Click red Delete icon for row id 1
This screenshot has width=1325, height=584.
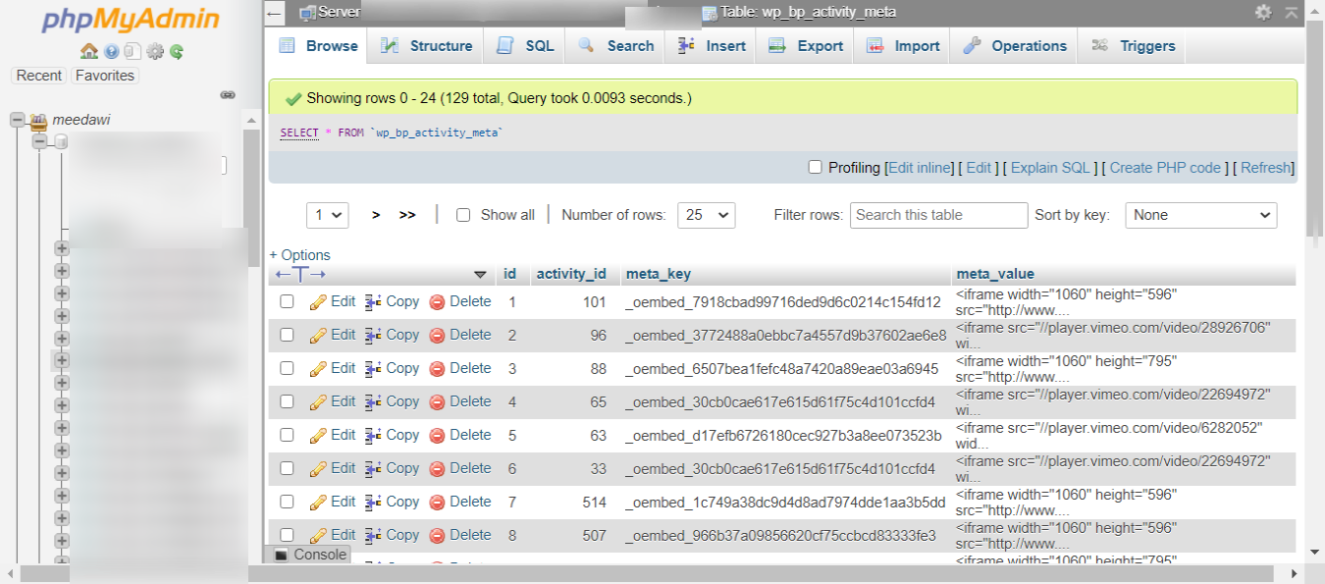point(438,302)
